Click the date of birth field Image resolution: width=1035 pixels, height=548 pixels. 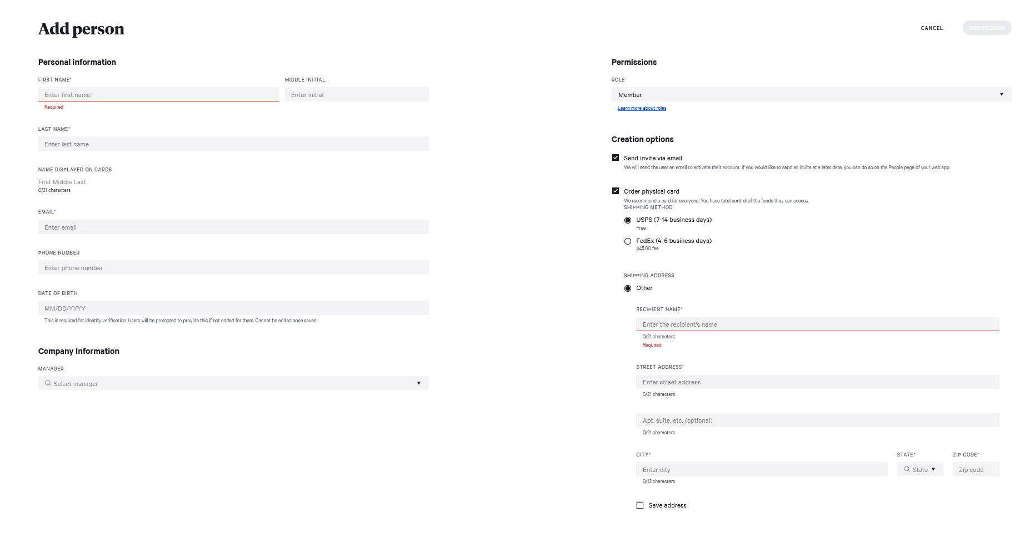[x=233, y=308]
